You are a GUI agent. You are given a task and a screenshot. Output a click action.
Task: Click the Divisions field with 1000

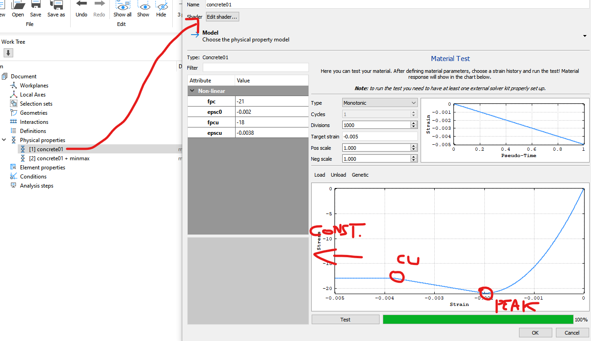coord(376,125)
